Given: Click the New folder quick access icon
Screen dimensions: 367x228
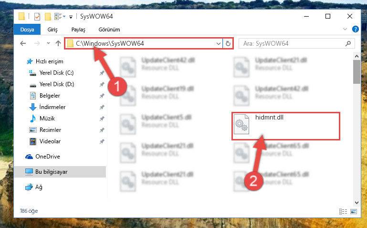Looking at the screenshot, I should tap(48, 17).
